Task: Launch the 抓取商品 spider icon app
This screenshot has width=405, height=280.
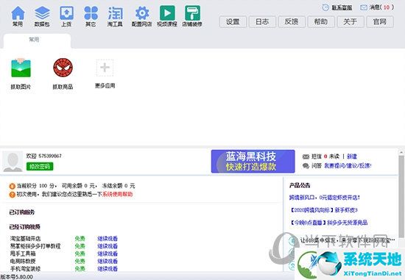Action: click(63, 68)
